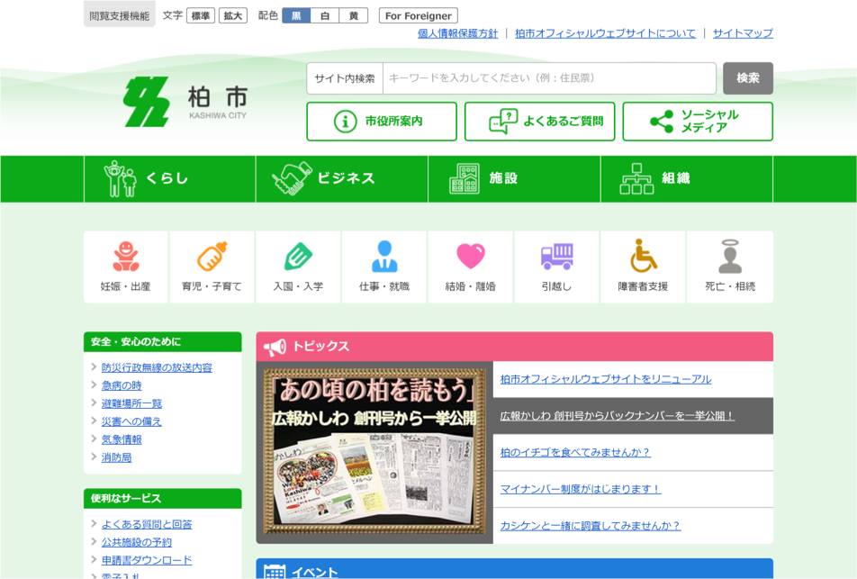Open the 障害者支援 wheelchair icon
Image resolution: width=857 pixels, height=579 pixels.
click(x=644, y=256)
